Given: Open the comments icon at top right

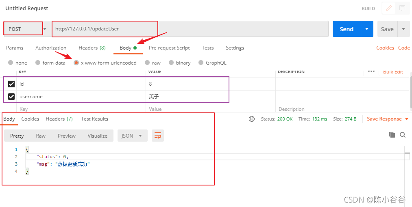Looking at the screenshot, I should tap(402, 8).
